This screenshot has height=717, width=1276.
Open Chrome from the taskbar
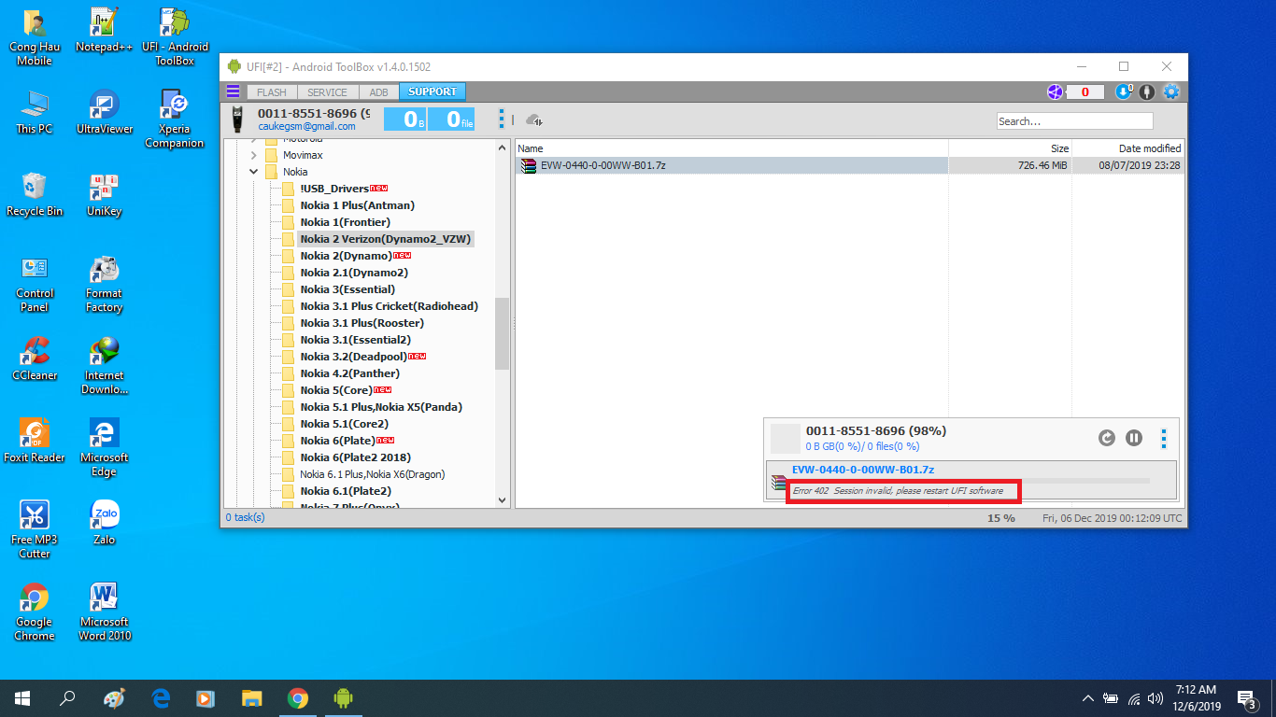[x=298, y=697]
